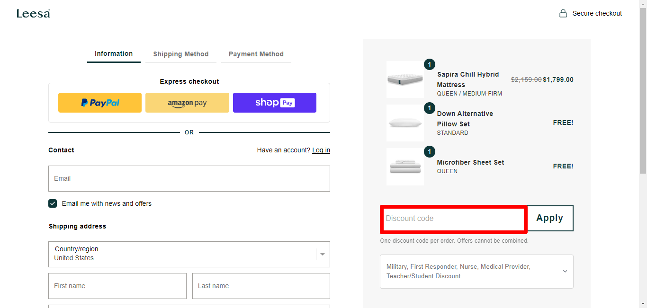647x308 pixels.
Task: Click quantity badge on Pillow Set
Action: [x=430, y=108]
